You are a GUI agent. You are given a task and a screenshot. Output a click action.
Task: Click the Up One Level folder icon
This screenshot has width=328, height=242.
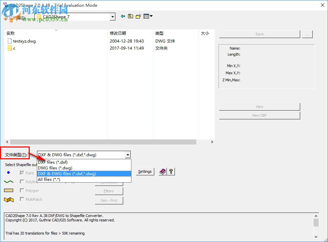130,16
